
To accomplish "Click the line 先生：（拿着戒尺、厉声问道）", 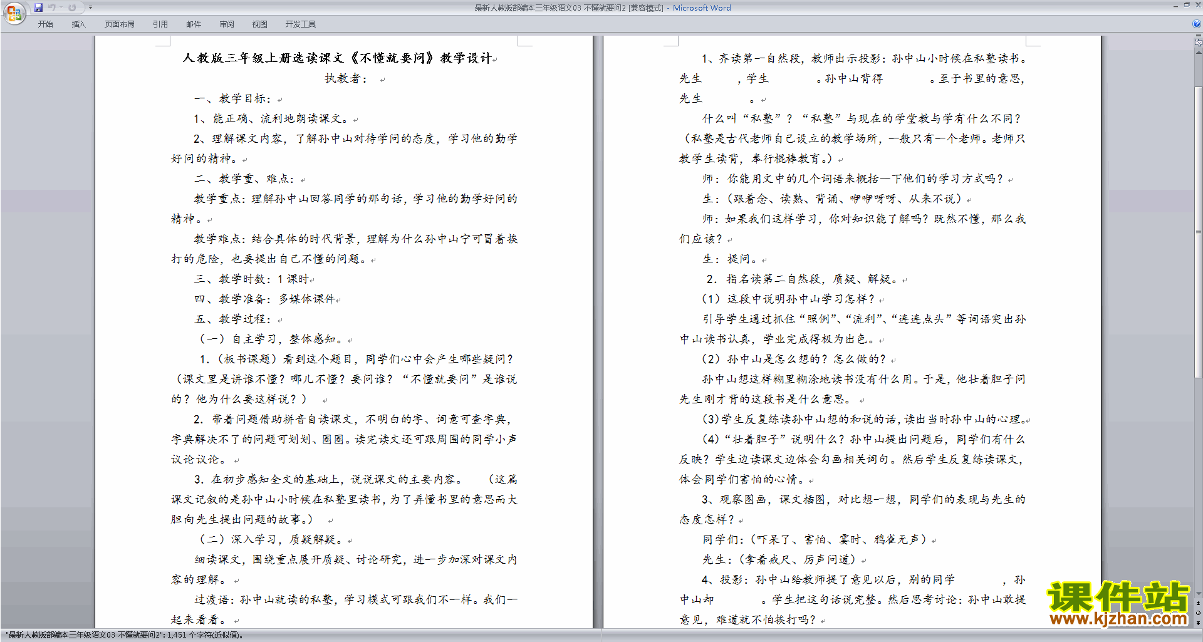I will coord(780,559).
